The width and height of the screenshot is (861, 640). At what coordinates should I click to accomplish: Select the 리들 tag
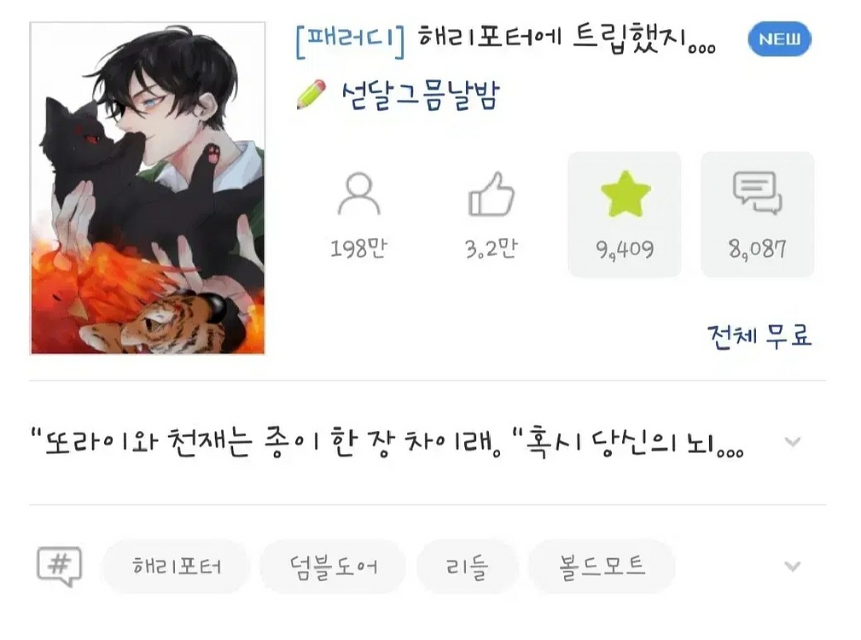[x=467, y=566]
